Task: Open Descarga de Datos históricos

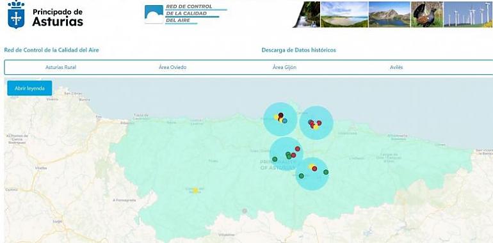Action: (x=299, y=50)
